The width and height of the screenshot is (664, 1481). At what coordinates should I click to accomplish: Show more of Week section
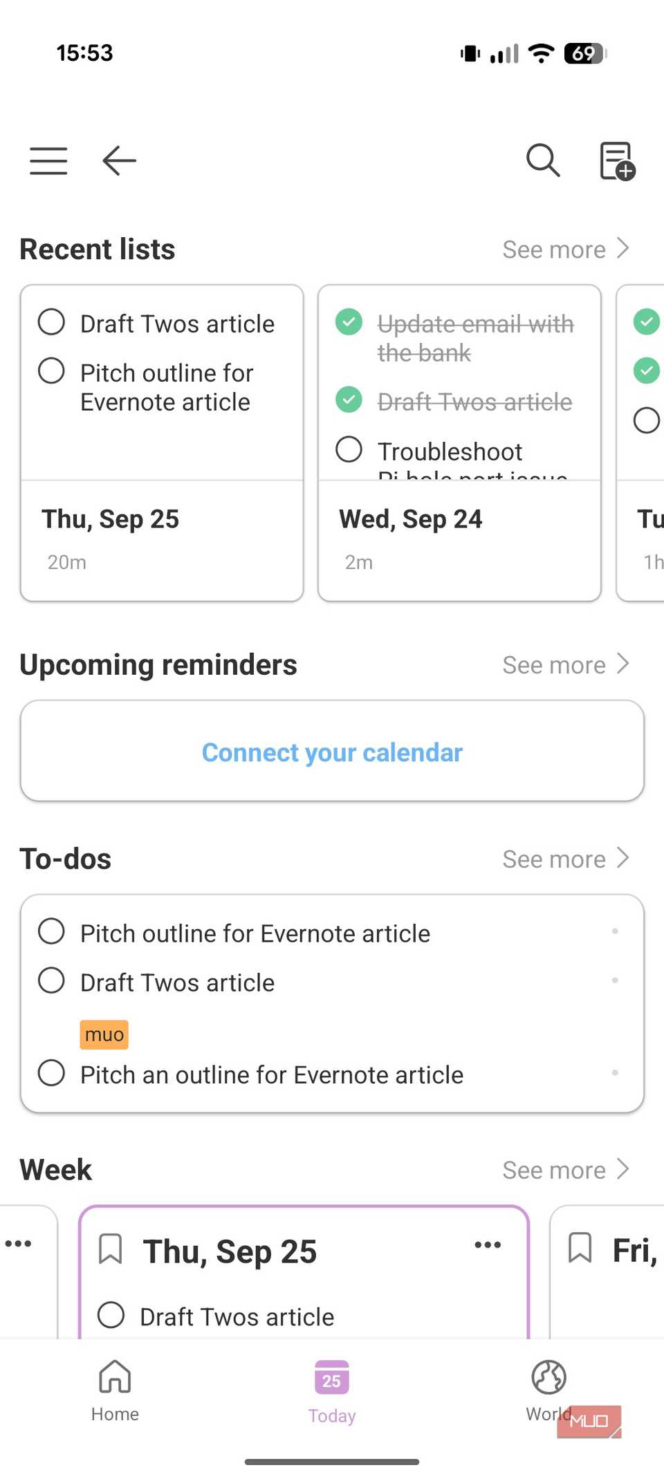(565, 1171)
